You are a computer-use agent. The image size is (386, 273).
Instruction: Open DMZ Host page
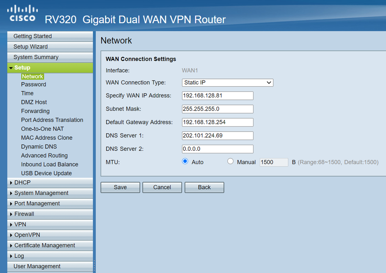pos(34,102)
